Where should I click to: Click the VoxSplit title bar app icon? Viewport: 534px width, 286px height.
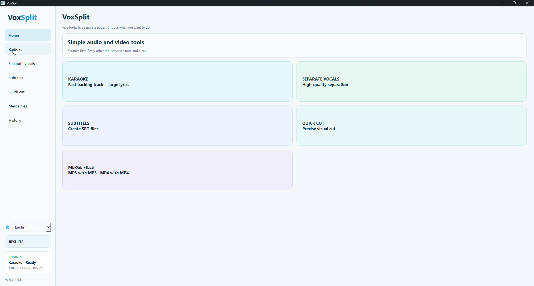tap(3, 3)
